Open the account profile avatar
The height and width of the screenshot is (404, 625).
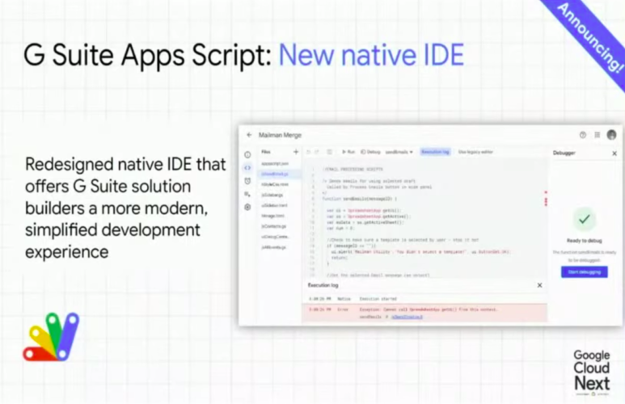click(611, 135)
